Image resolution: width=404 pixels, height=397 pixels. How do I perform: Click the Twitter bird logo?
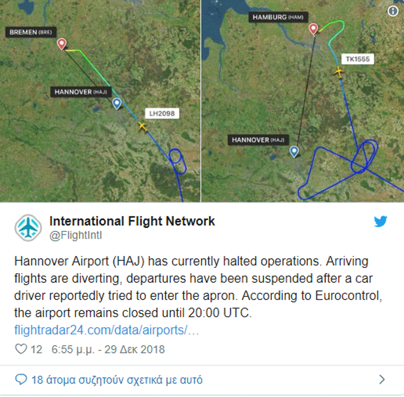[x=381, y=222]
